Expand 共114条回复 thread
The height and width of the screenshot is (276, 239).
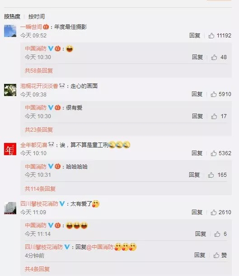coord(40,189)
